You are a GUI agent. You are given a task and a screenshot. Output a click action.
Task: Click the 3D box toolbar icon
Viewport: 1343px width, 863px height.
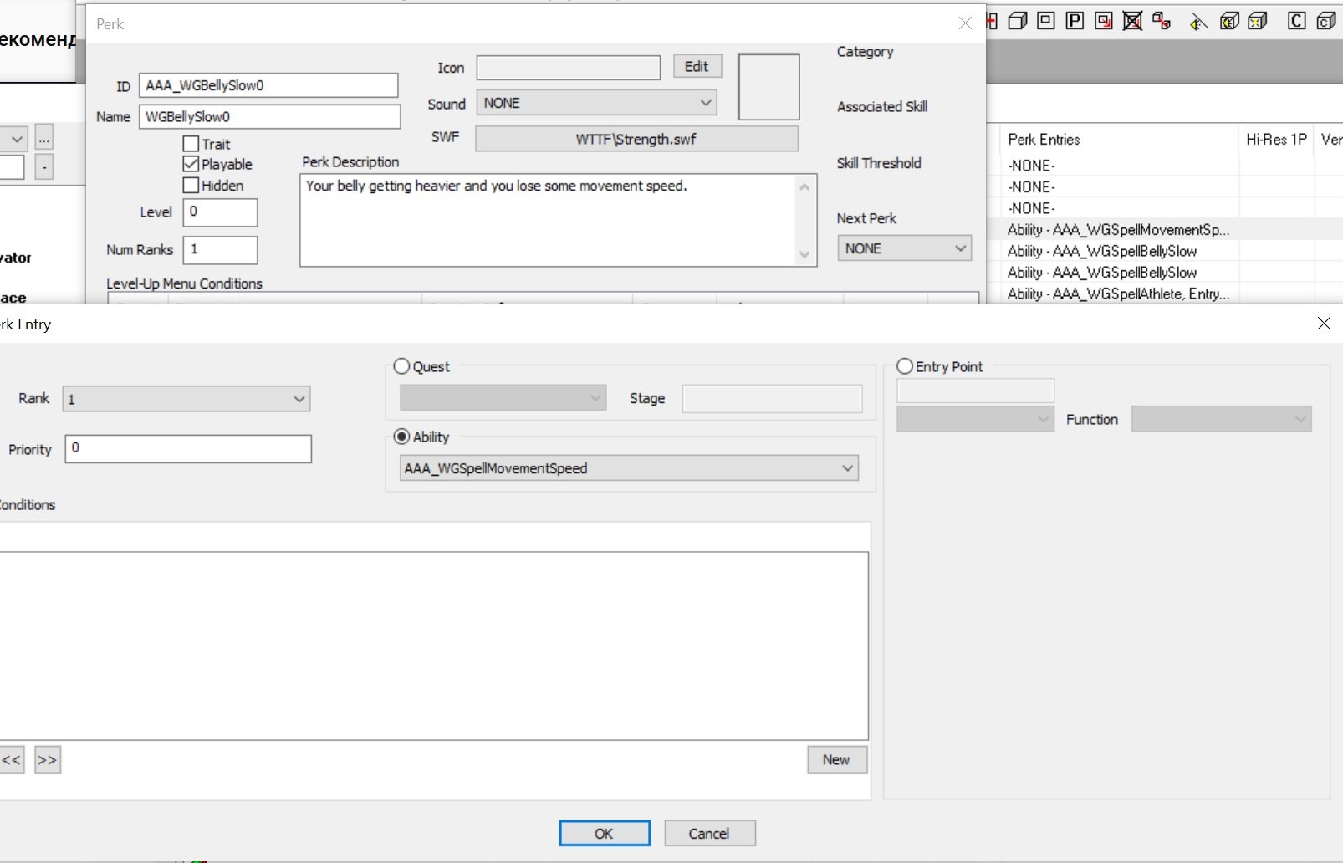[x=1018, y=21]
